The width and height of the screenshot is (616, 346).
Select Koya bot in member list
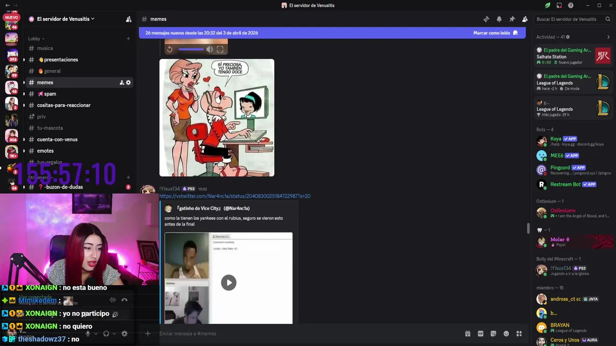(x=573, y=141)
